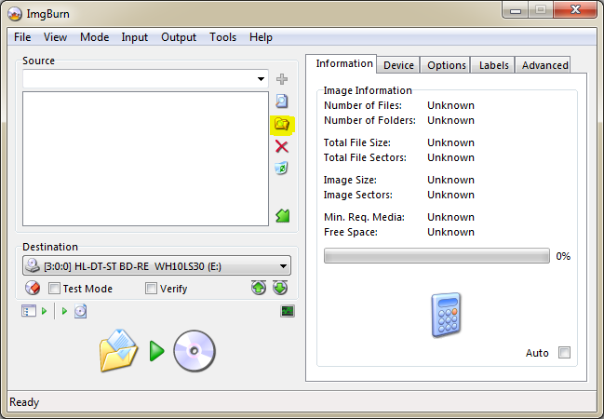The image size is (604, 419).
Task: Open the View menu
Action: click(x=55, y=37)
